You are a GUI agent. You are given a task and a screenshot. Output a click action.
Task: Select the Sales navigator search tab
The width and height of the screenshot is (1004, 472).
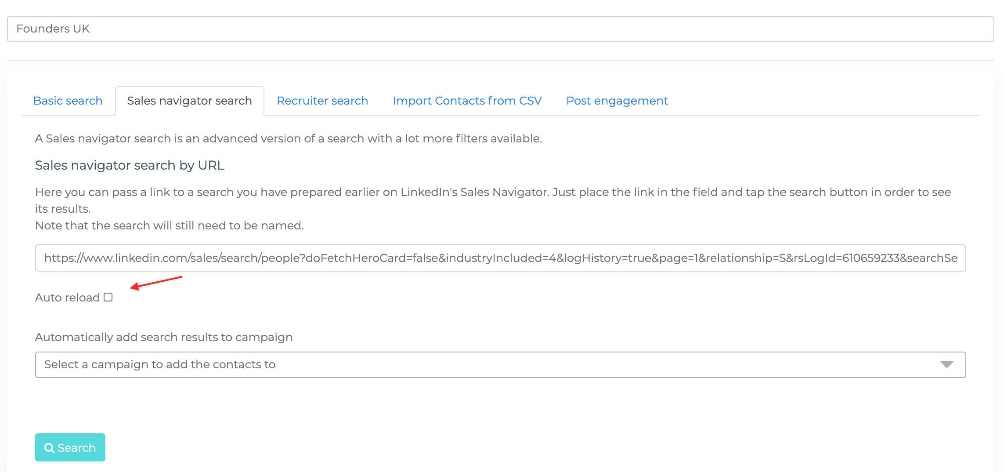(189, 101)
